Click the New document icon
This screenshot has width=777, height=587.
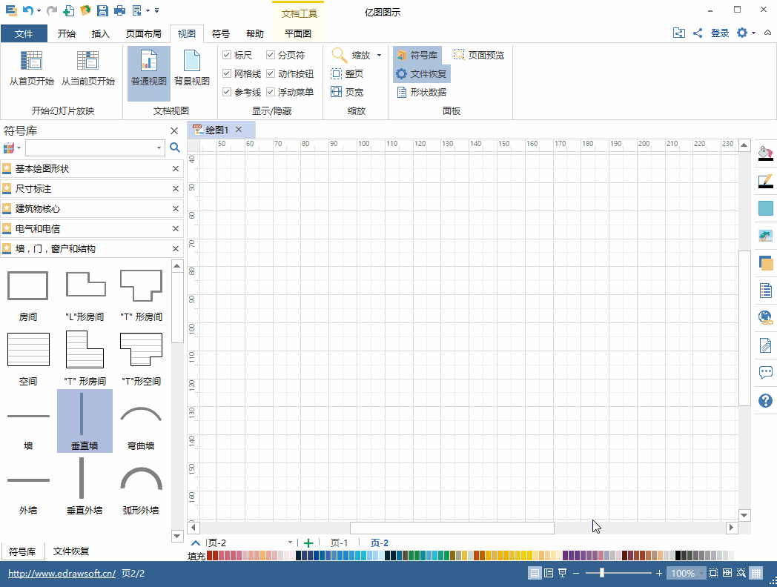tap(68, 10)
